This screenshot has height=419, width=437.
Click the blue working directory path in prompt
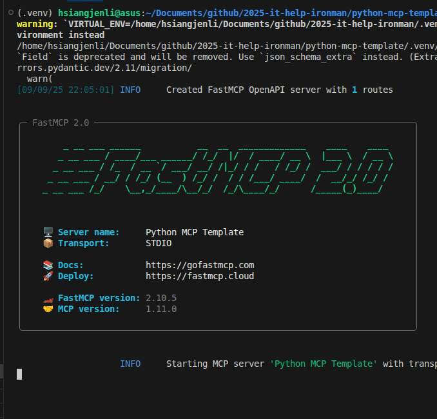(x=291, y=13)
